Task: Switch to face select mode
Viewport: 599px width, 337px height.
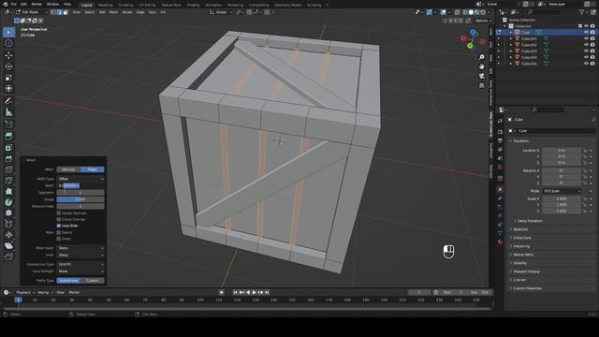Action: pyautogui.click(x=66, y=12)
